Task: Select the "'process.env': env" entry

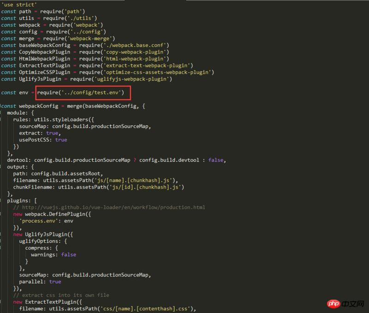Action: 46,221
